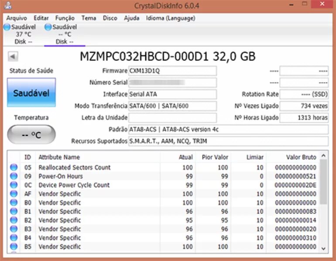
Task: Open the Idioma (Language) menu
Action: pyautogui.click(x=171, y=18)
